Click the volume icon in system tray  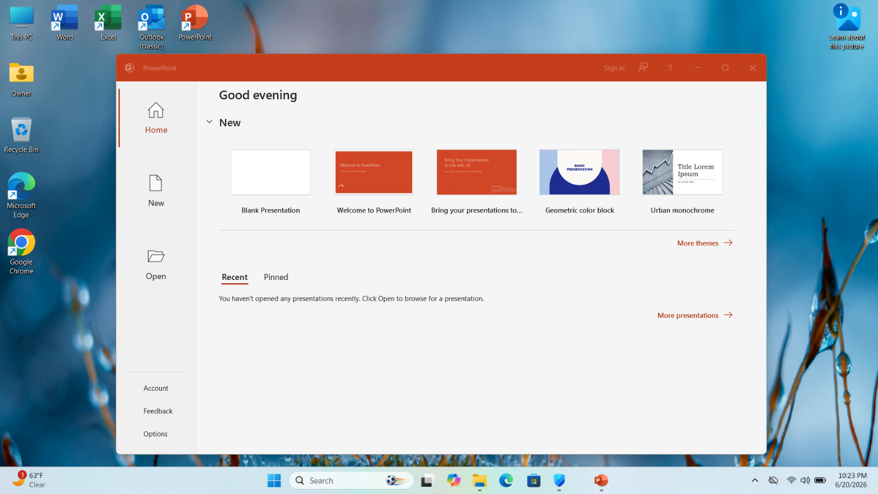click(805, 480)
